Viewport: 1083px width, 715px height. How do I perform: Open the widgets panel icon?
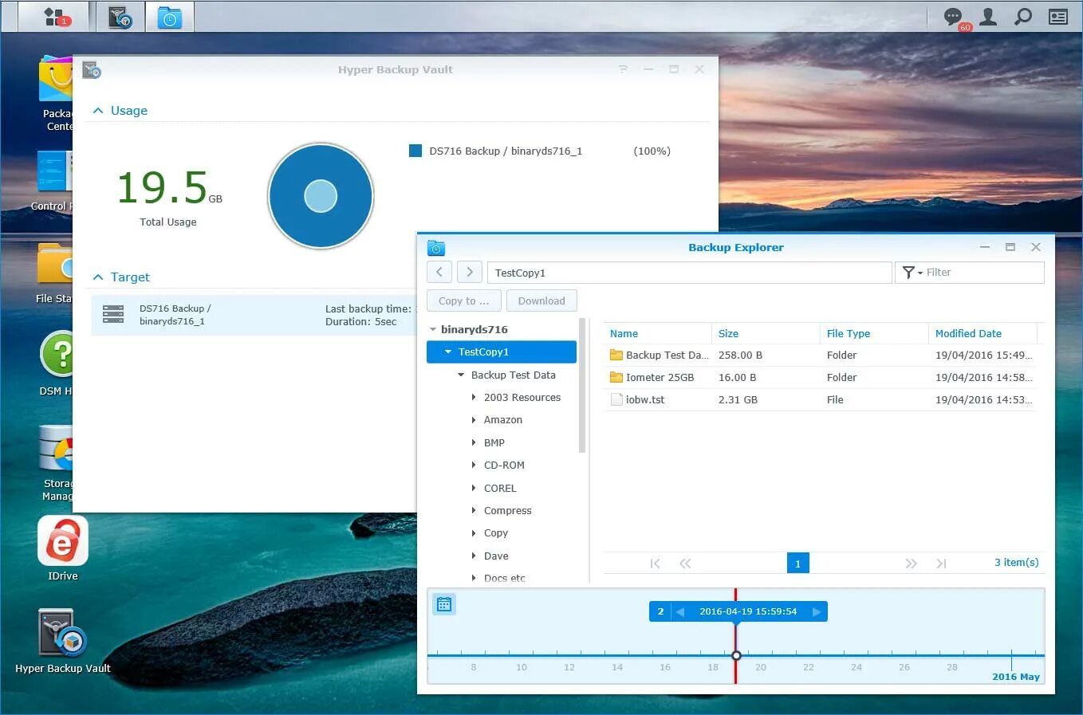(1058, 17)
